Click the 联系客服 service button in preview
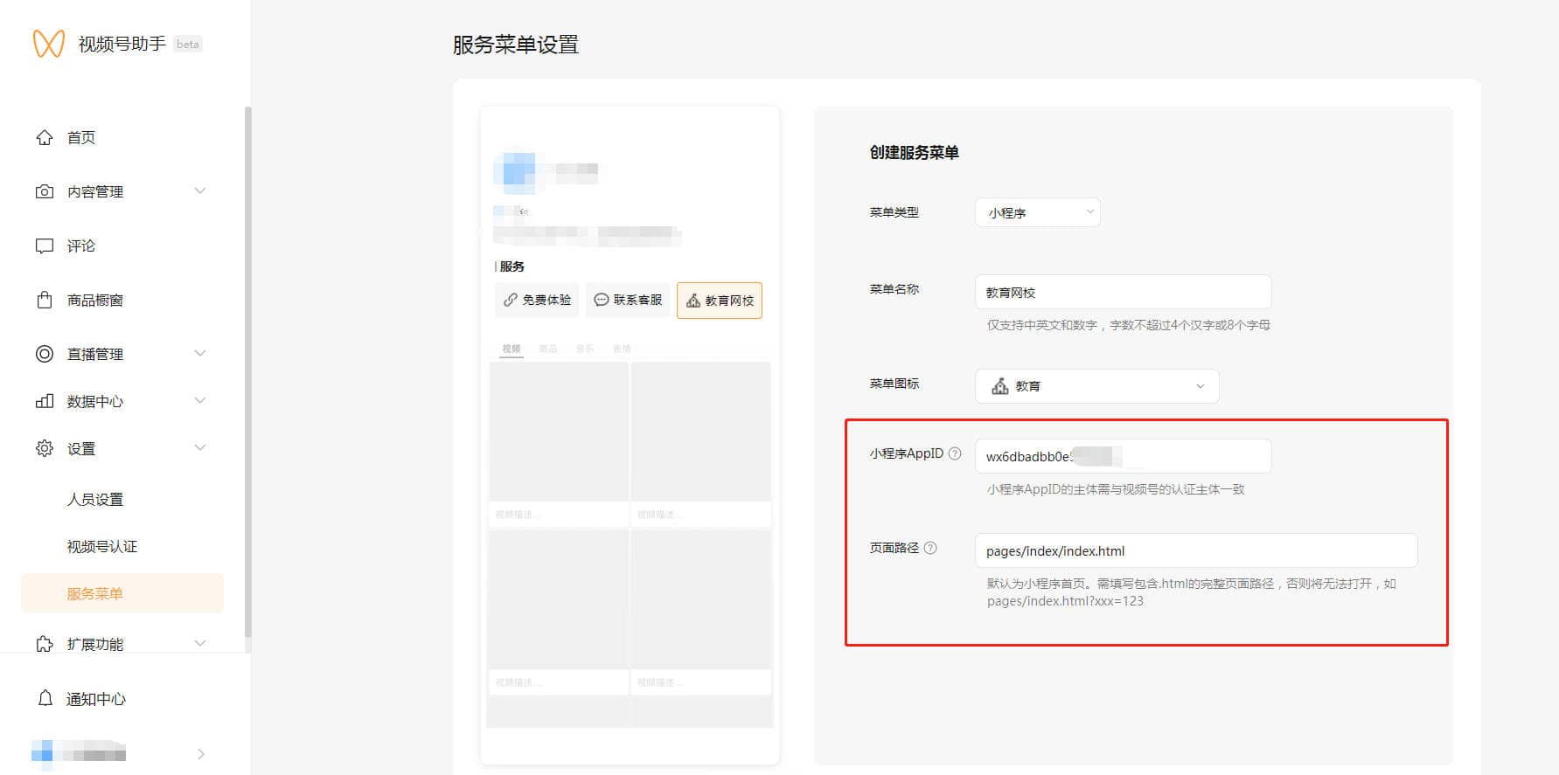The image size is (1559, 775). [628, 300]
